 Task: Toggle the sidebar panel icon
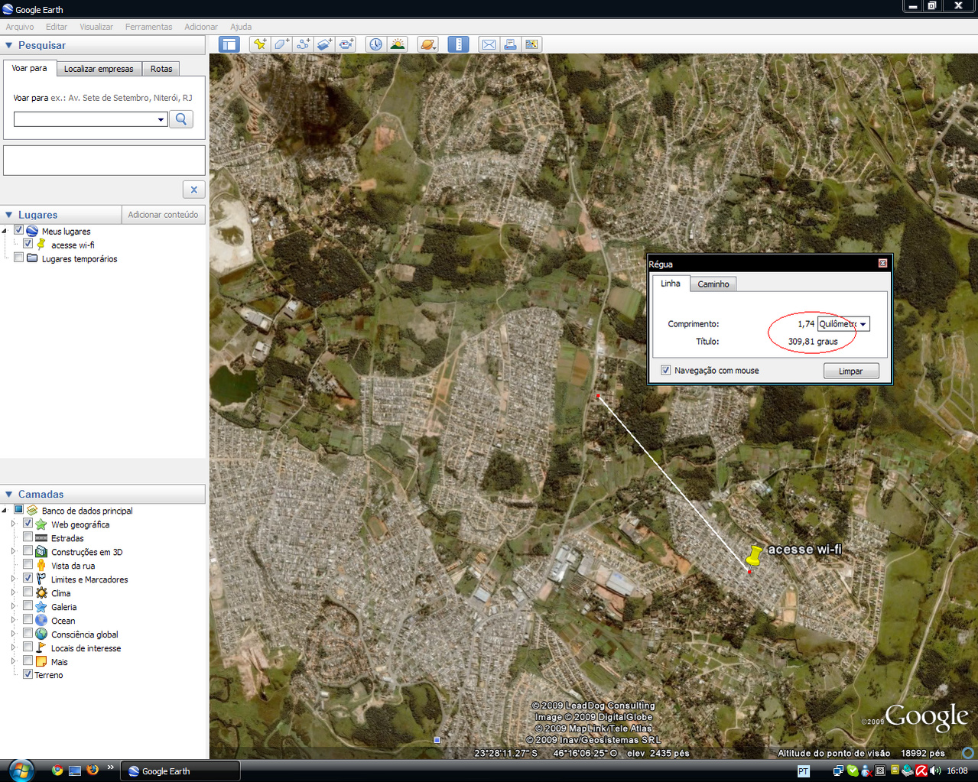pyautogui.click(x=229, y=44)
